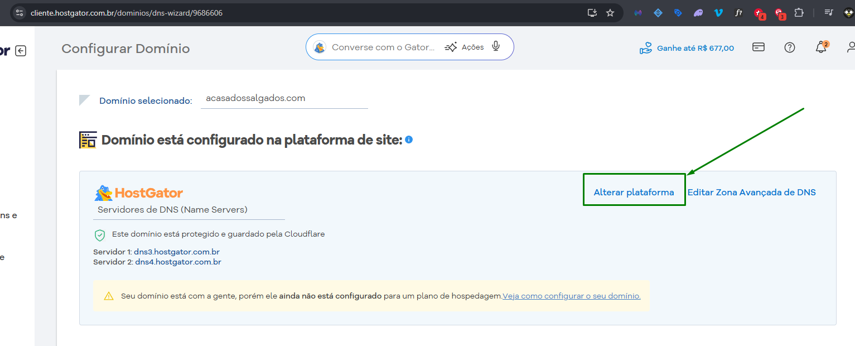The width and height of the screenshot is (855, 346).
Task: Open the blue diamond extension icon
Action: point(658,12)
